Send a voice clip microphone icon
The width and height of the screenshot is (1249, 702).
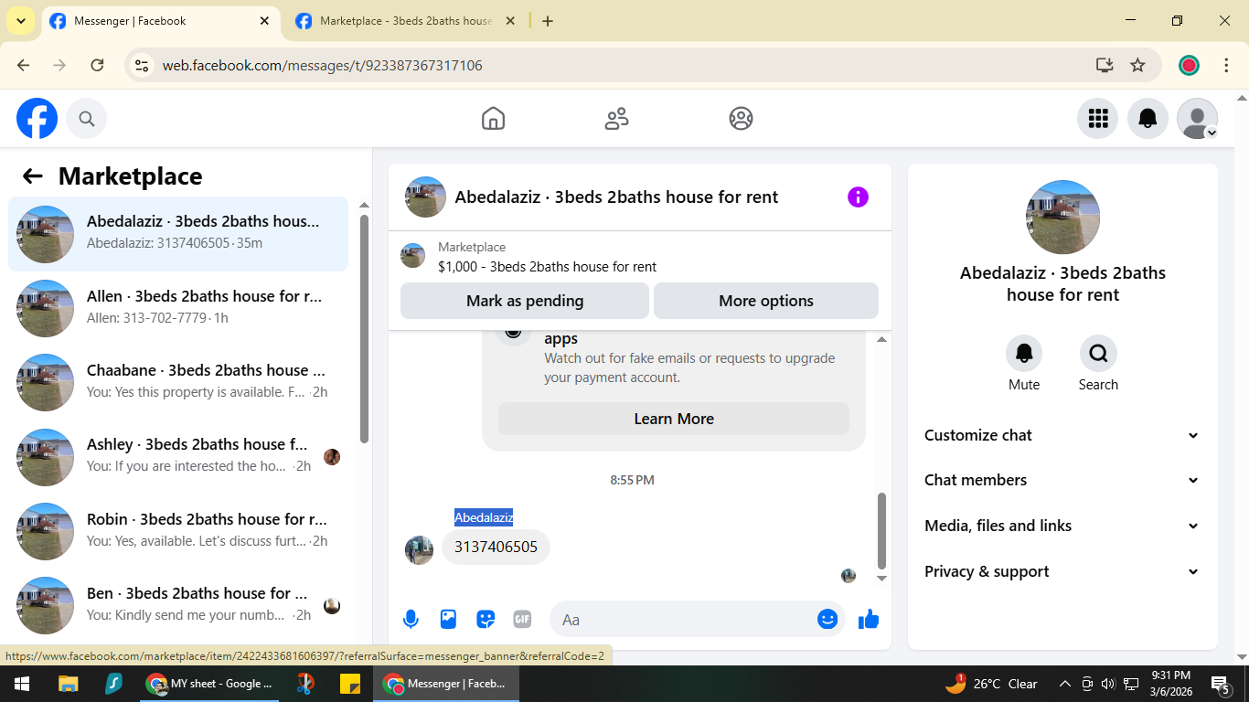coord(411,619)
